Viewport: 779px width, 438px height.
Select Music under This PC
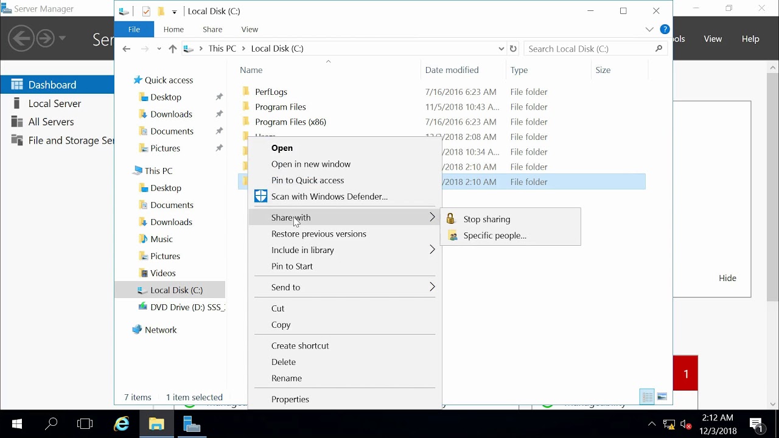click(x=161, y=239)
